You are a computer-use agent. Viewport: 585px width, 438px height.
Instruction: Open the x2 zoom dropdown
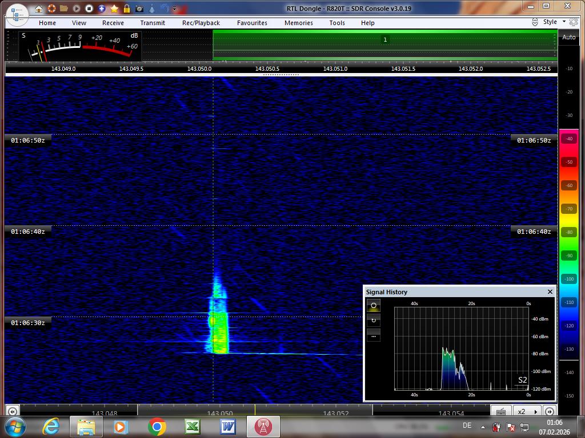(527, 411)
